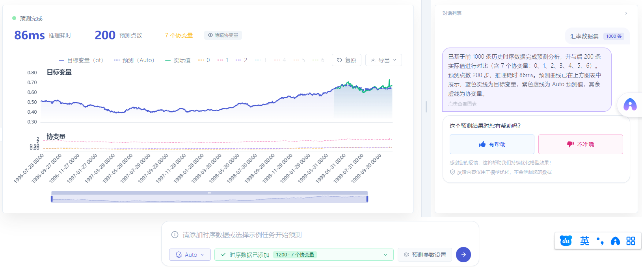Enable covariate 3 in the chart legend
Image resolution: width=642 pixels, height=269 pixels.
[261, 60]
